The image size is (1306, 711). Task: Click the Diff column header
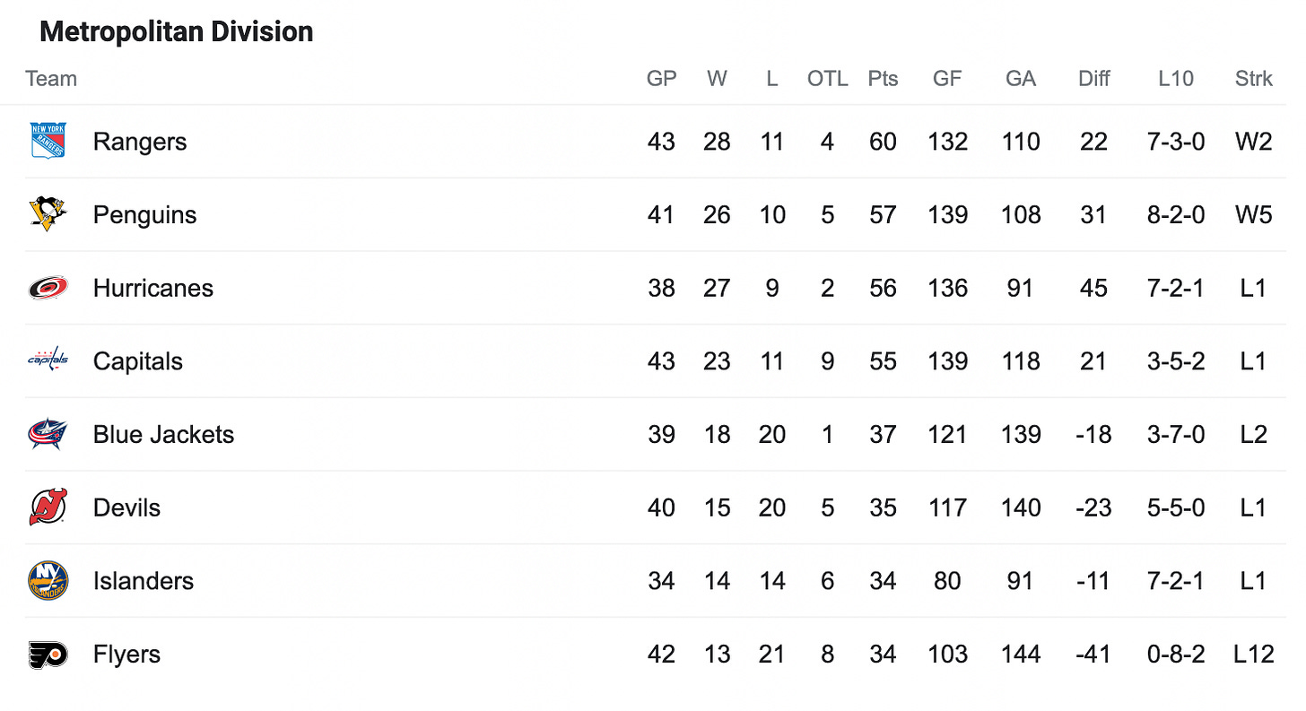(x=1093, y=79)
